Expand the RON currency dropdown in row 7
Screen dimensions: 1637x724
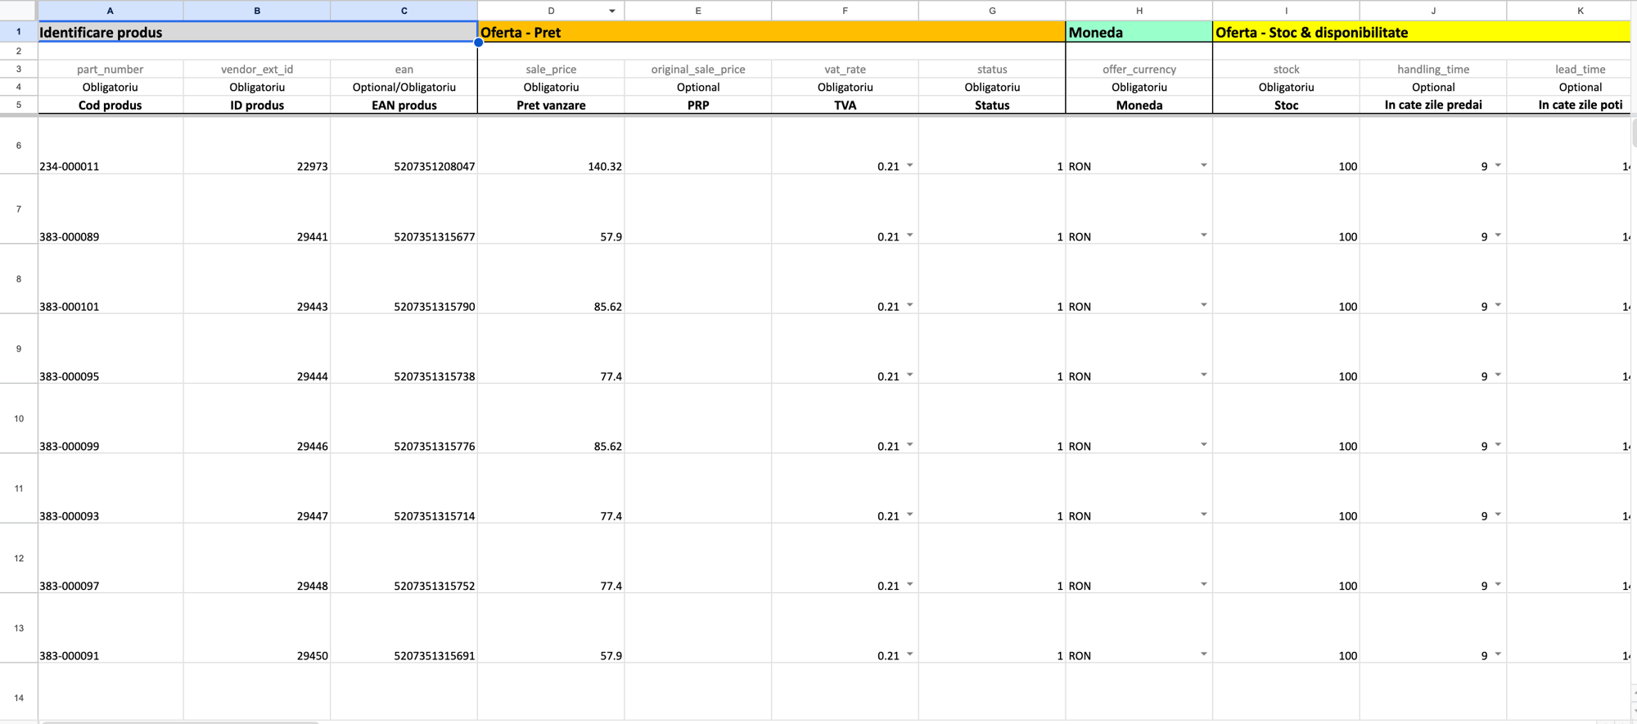coord(1203,236)
